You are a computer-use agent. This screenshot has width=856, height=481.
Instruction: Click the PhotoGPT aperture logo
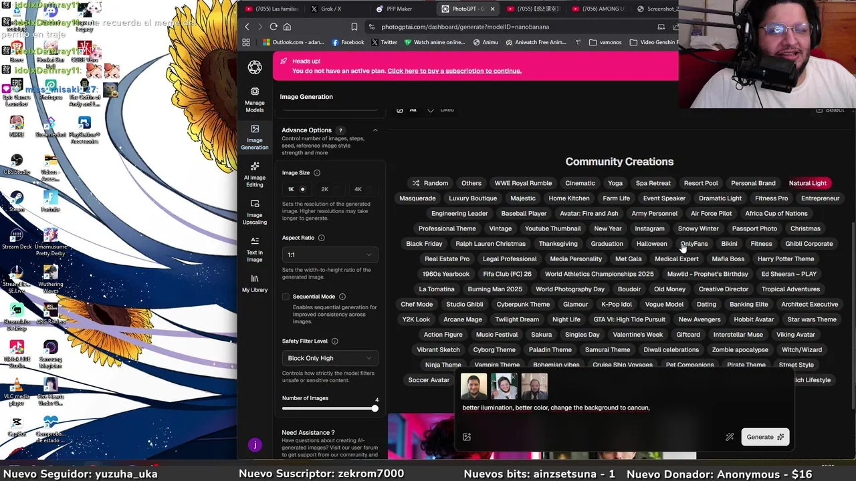coord(255,67)
